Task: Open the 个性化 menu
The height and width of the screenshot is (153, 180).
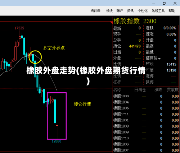Action: (x=143, y=11)
